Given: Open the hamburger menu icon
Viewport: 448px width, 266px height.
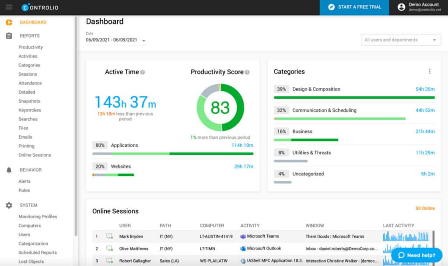Looking at the screenshot, I should pyautogui.click(x=9, y=7).
